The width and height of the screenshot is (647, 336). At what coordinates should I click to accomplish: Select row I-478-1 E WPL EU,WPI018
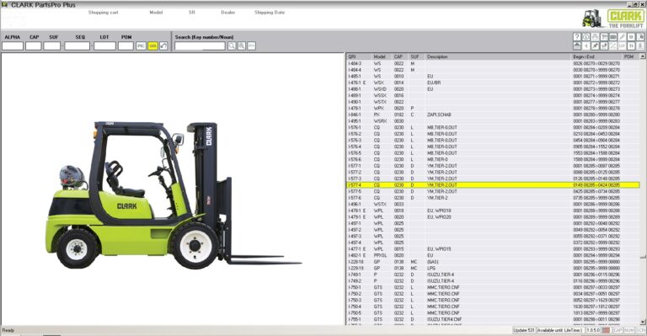493,211
